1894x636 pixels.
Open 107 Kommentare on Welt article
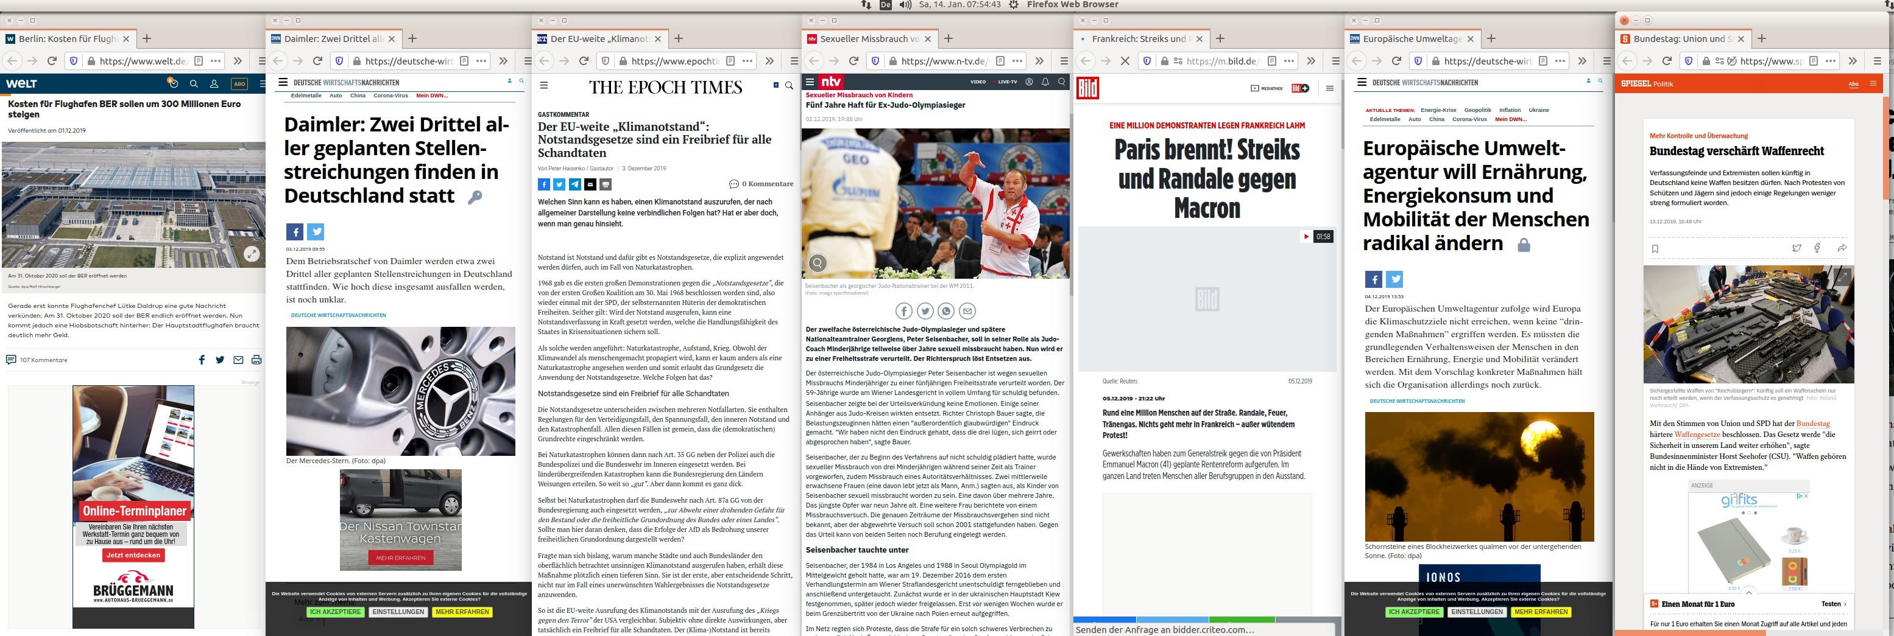click(37, 360)
